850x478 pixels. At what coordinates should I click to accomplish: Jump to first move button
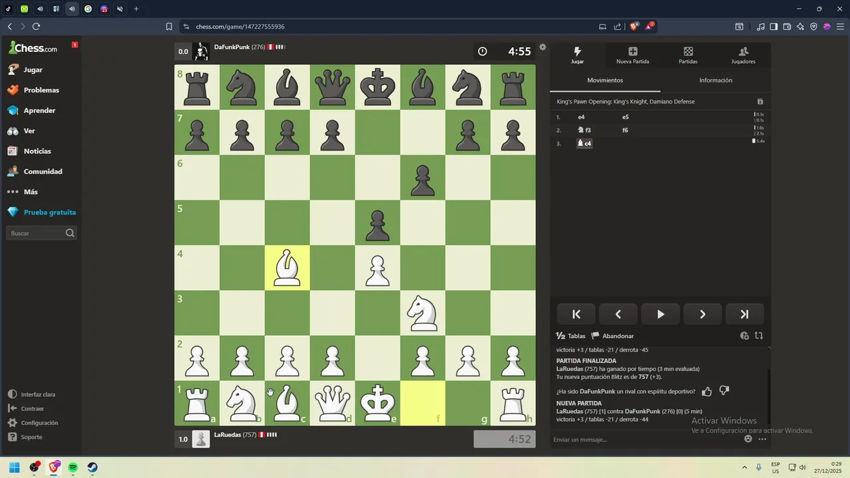576,315
